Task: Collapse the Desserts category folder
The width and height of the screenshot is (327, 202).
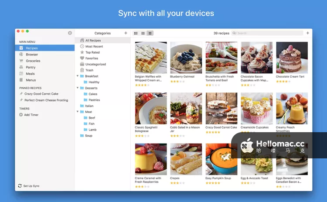Action: (78, 88)
